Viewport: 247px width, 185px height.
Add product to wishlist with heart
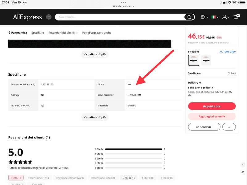click(229, 127)
